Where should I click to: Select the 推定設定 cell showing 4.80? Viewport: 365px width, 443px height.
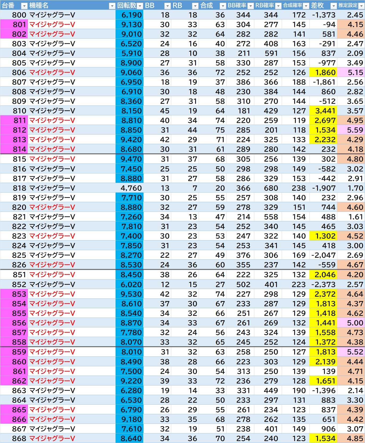pos(351,159)
